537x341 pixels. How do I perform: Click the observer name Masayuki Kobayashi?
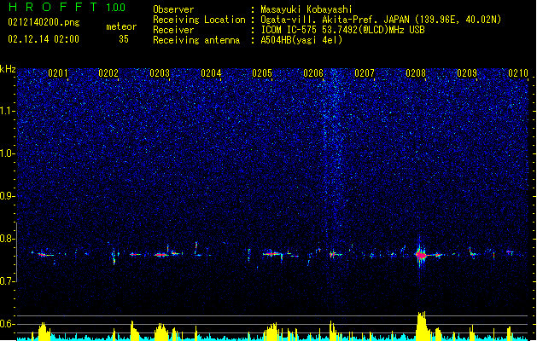[x=306, y=9]
